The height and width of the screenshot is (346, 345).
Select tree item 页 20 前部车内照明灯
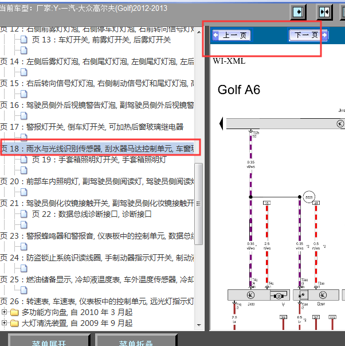(x=97, y=181)
